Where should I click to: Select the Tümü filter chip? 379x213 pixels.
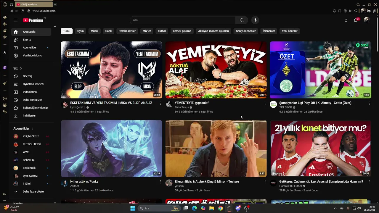tap(67, 31)
